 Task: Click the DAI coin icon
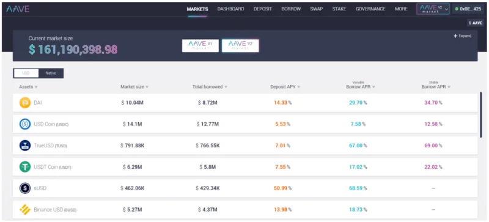tap(25, 103)
